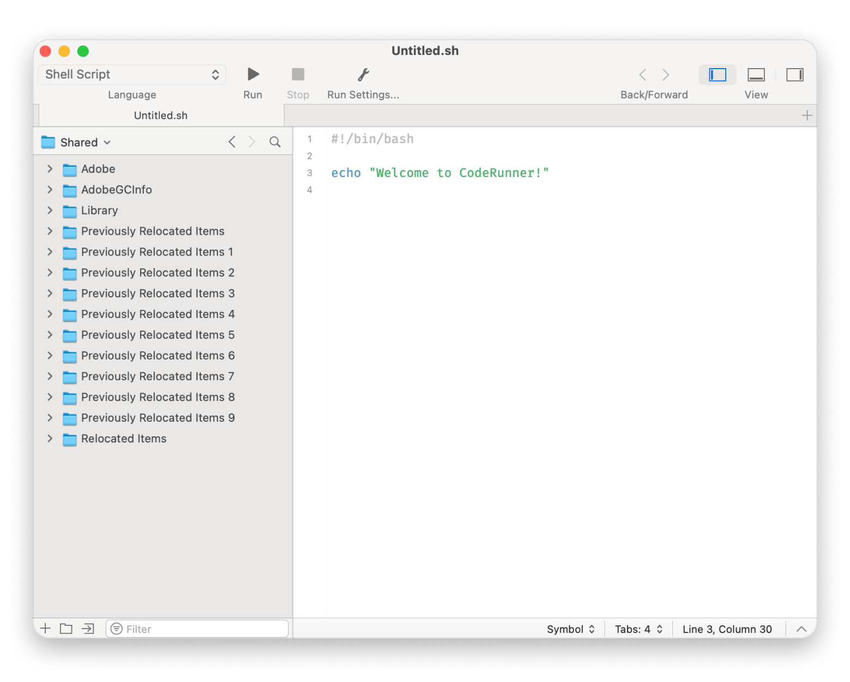Image resolution: width=850 pixels, height=682 pixels.
Task: Click the Filter input field
Action: point(197,629)
